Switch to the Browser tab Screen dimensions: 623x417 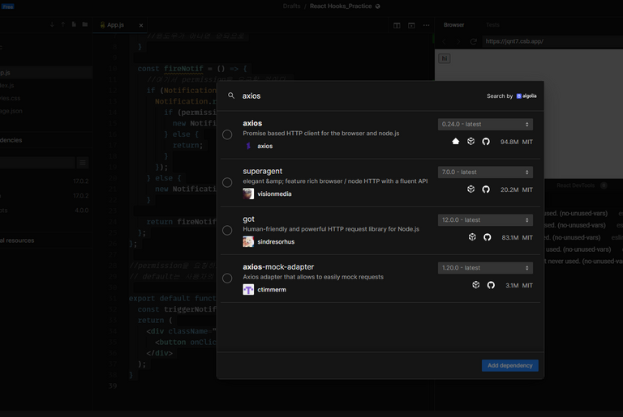(x=453, y=25)
